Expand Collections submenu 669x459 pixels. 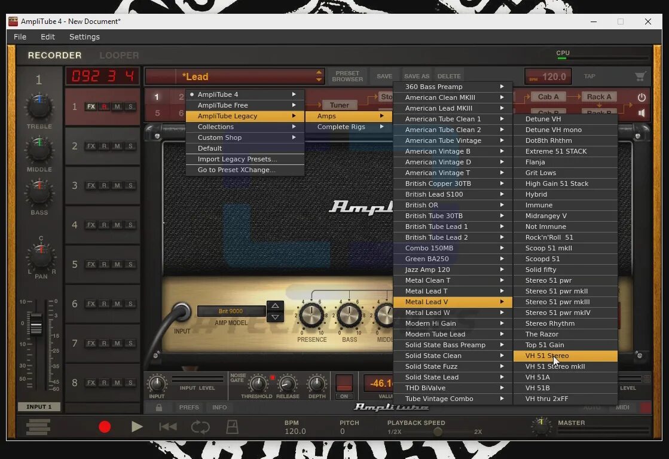click(245, 127)
